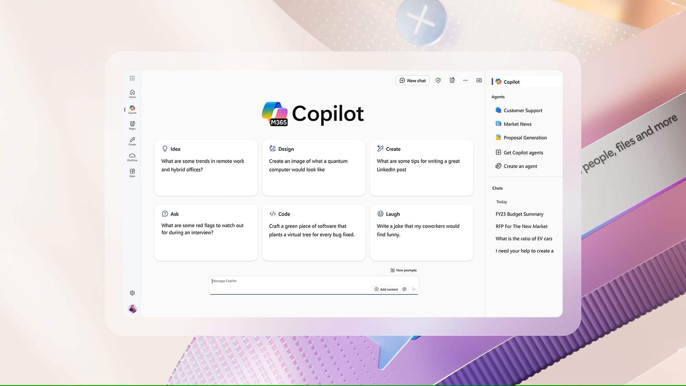The width and height of the screenshot is (686, 386).
Task: Click the send arrow icon
Action: point(414,289)
